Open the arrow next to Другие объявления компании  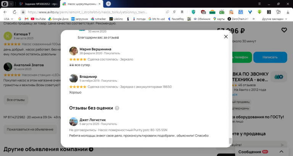click(91, 149)
